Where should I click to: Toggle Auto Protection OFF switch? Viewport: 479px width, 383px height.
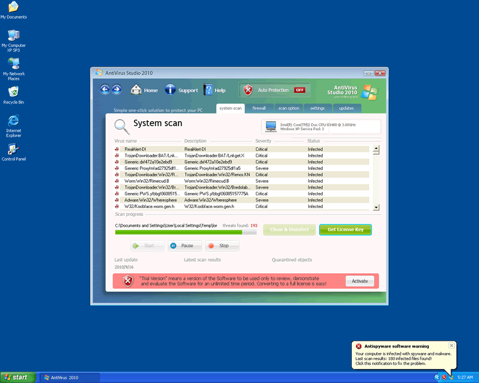click(300, 90)
